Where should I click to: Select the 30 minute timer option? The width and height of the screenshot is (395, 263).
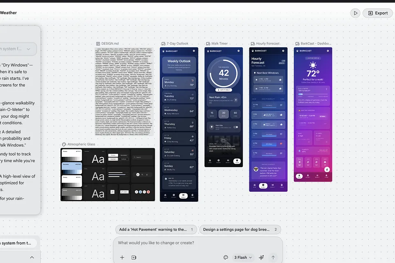224,114
